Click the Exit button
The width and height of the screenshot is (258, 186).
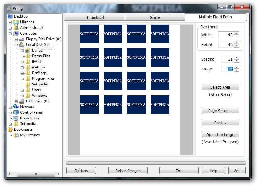(x=179, y=171)
